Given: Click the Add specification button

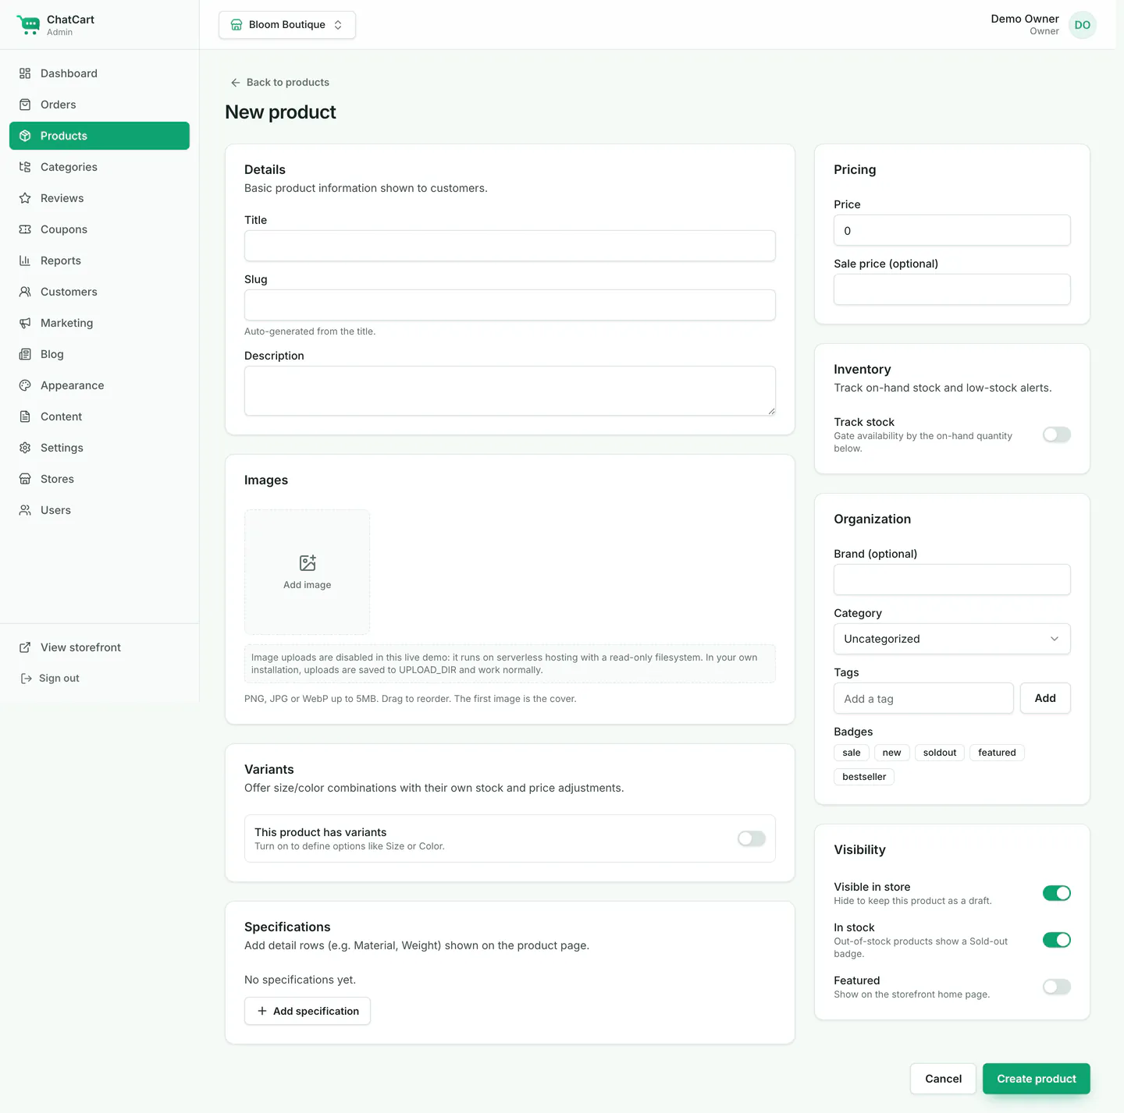Looking at the screenshot, I should pos(308,1011).
